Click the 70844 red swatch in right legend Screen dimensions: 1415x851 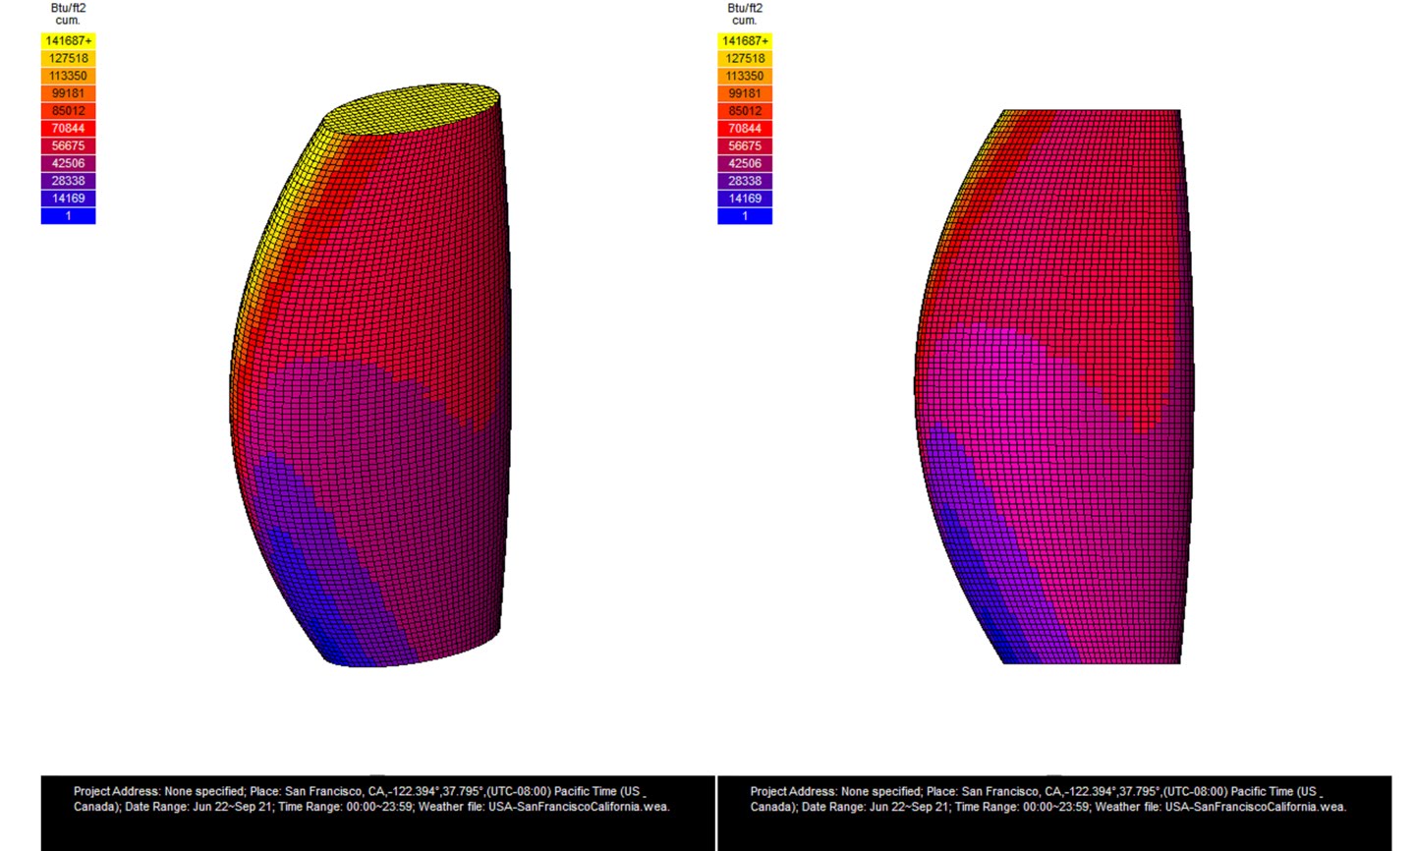[744, 128]
